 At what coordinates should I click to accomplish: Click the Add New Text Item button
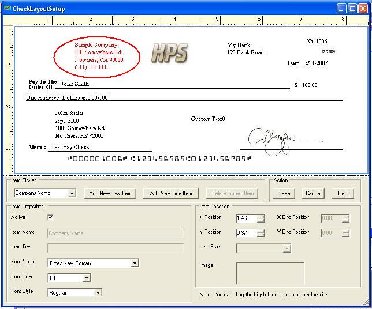pyautogui.click(x=110, y=193)
